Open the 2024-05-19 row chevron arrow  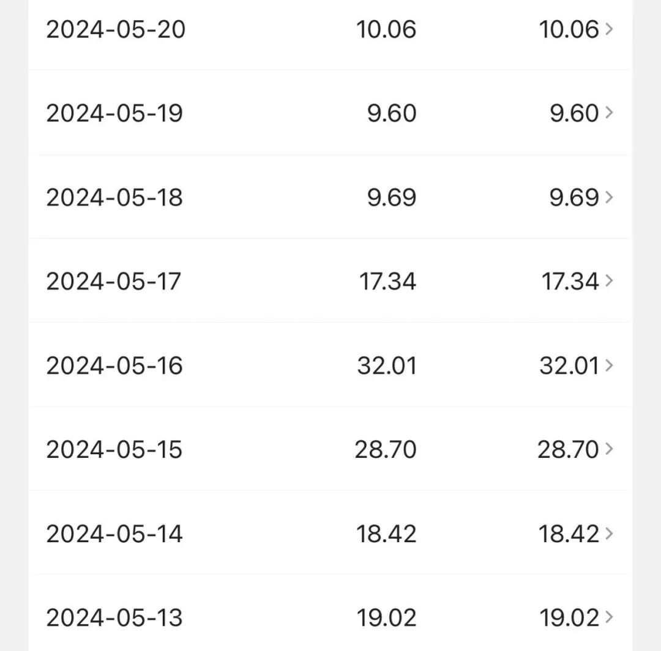(609, 112)
